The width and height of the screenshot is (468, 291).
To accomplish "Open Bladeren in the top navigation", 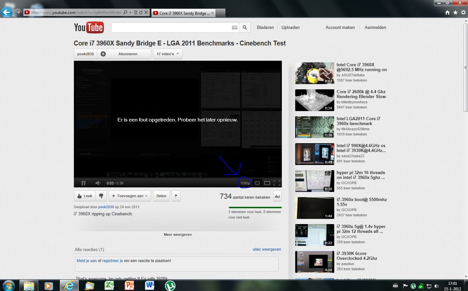I will click(x=265, y=28).
